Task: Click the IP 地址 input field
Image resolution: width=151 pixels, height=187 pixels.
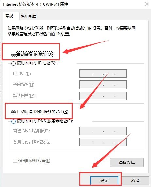Action: [103, 74]
